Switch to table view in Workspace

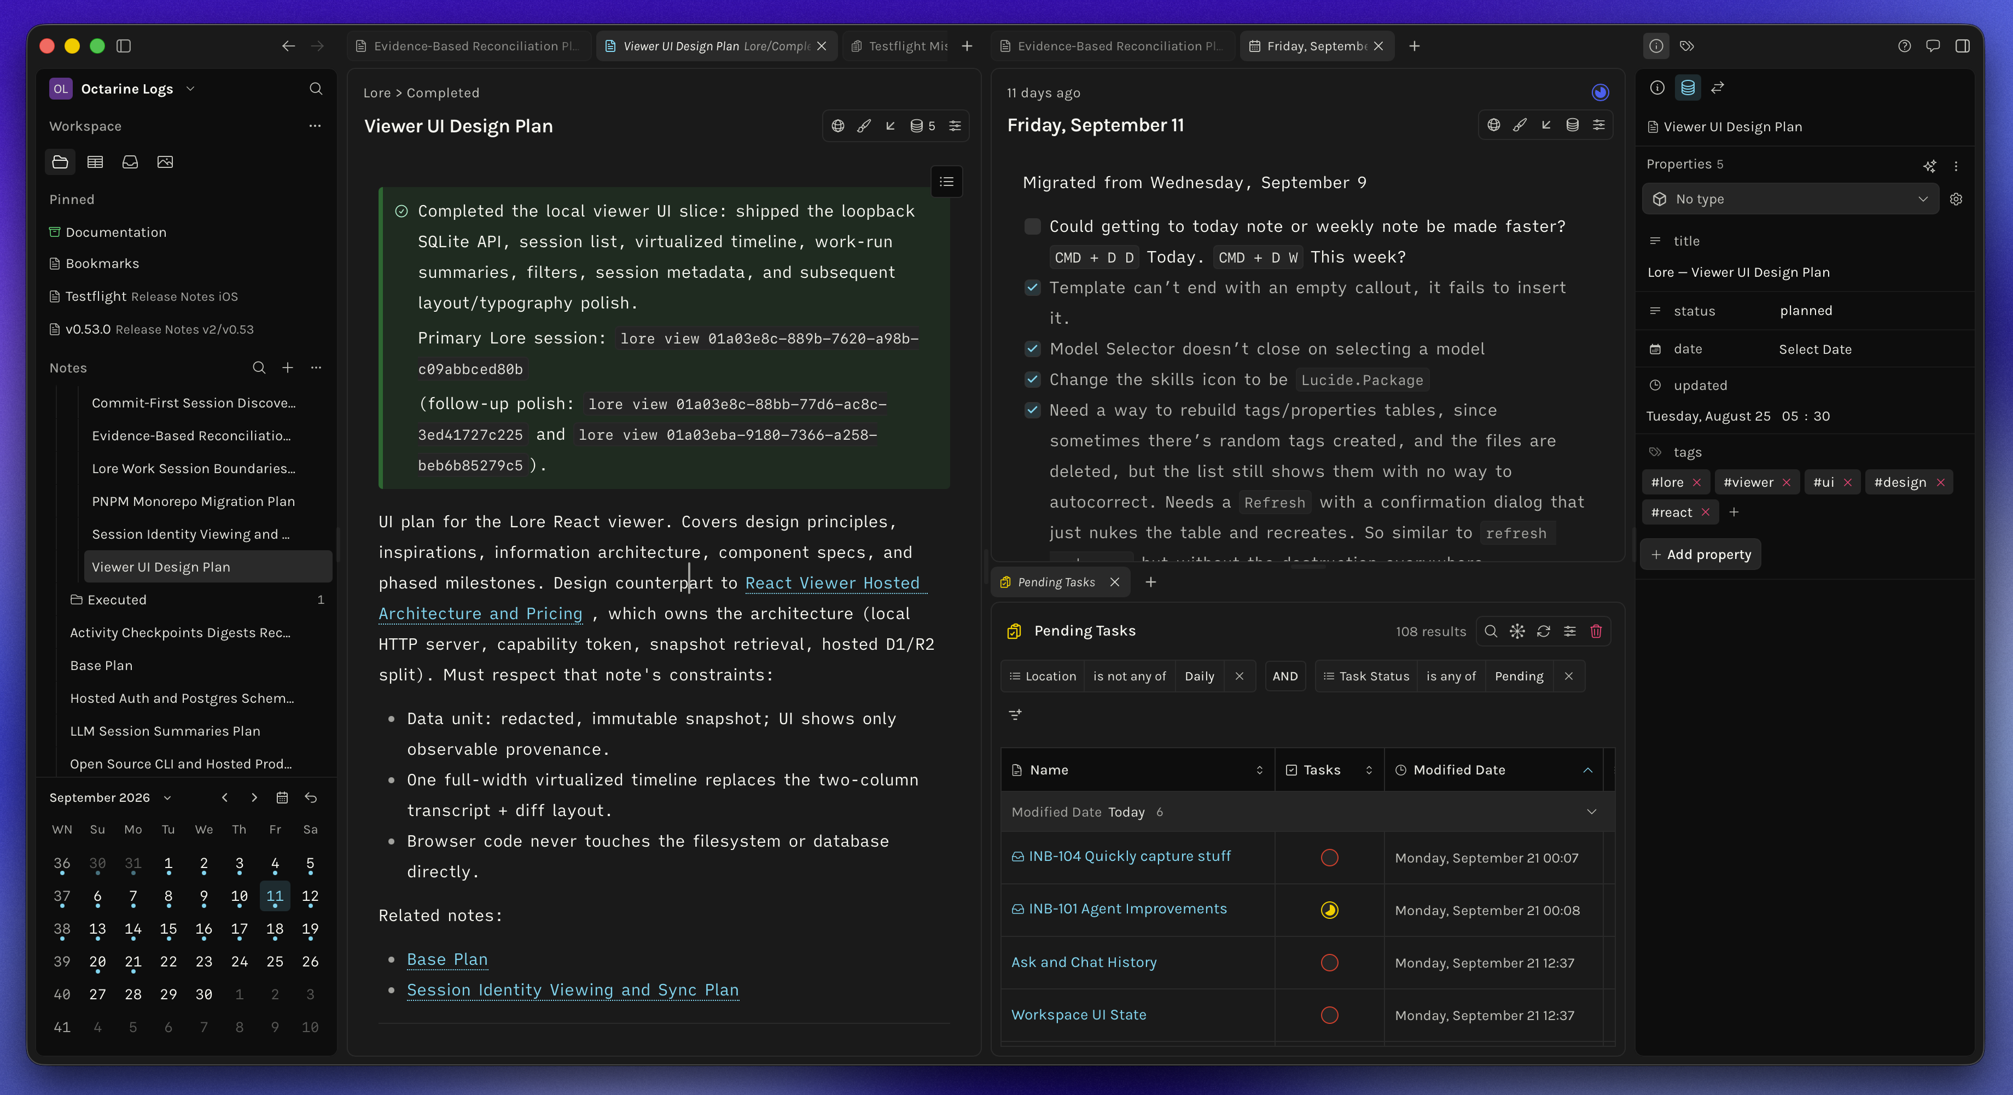(x=95, y=162)
